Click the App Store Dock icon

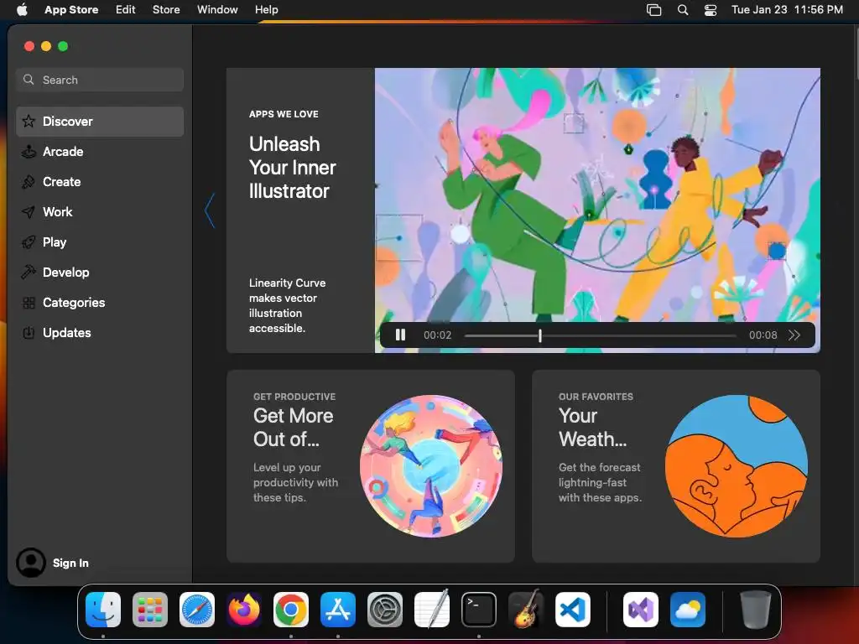click(x=338, y=610)
